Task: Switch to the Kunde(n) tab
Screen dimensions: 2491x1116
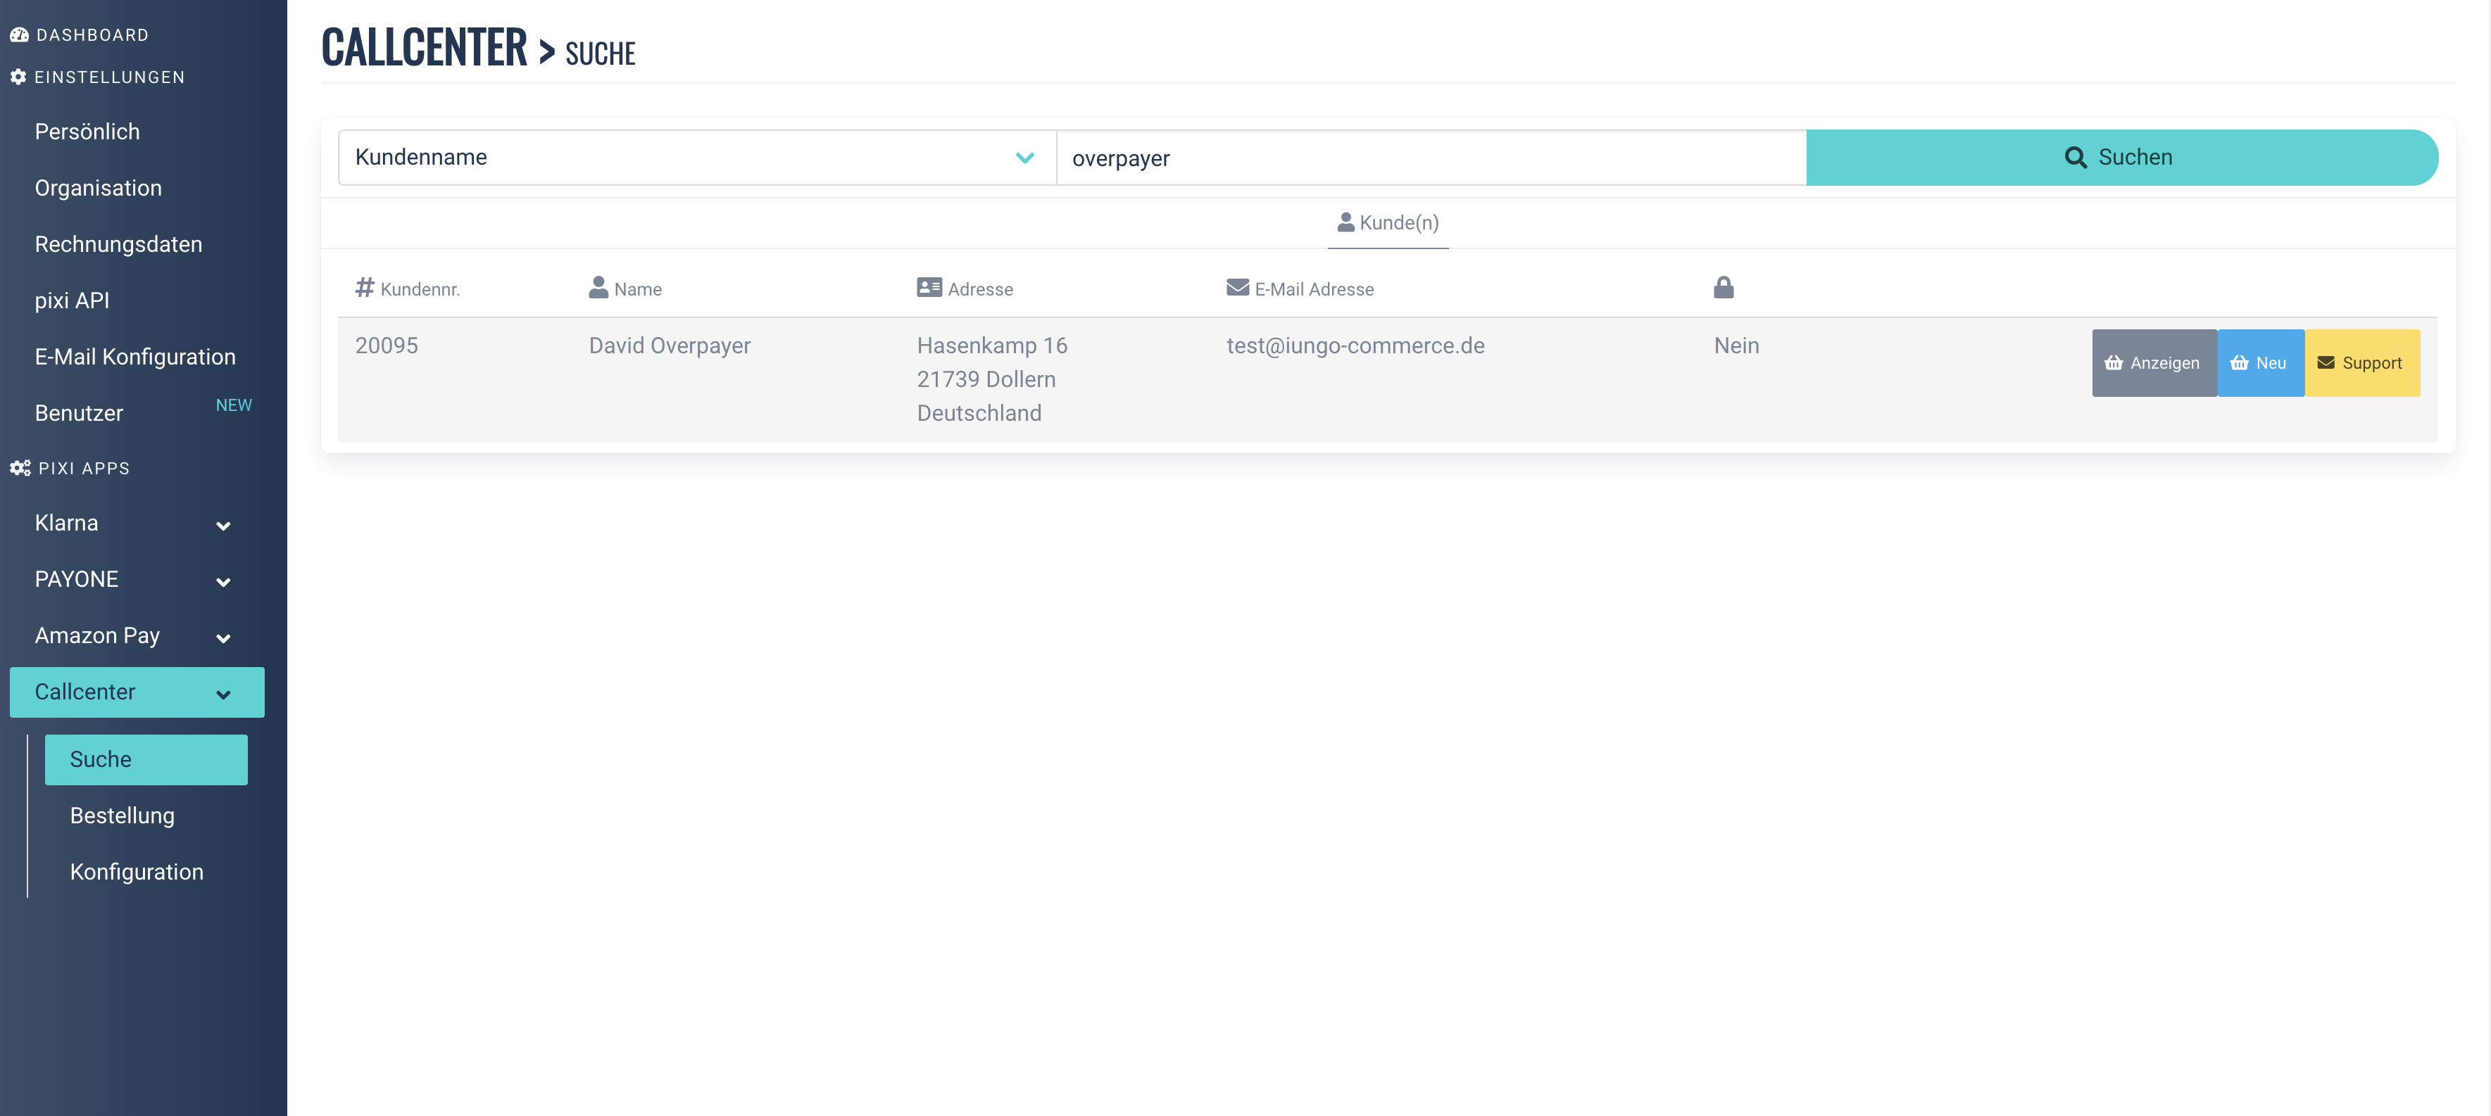Action: pyautogui.click(x=1388, y=223)
